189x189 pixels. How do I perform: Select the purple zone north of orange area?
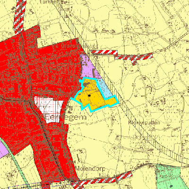coord(90,67)
